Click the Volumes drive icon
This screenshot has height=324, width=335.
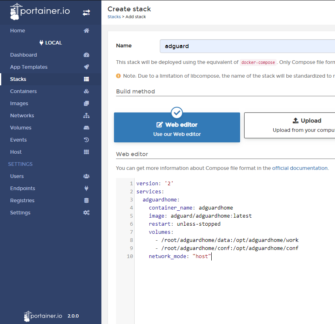[x=86, y=127]
